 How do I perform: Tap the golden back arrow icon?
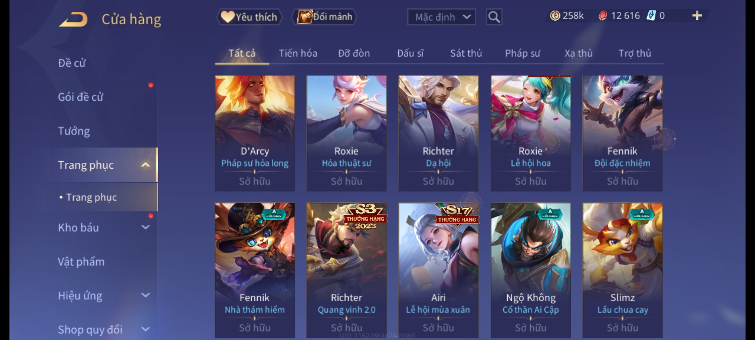(x=73, y=19)
